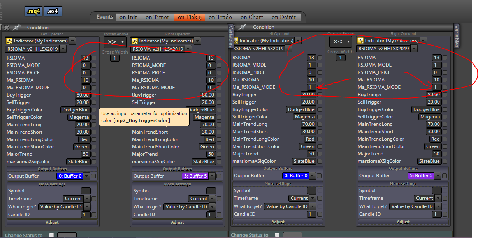
Task: Open Variables side tab beside Crosses Above condition
Action: pyautogui.click(x=231, y=36)
